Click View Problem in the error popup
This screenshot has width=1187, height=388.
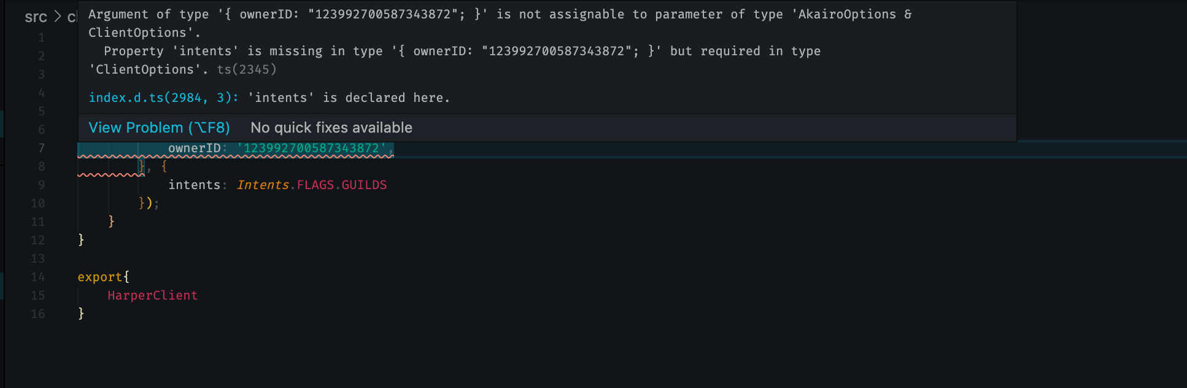pyautogui.click(x=159, y=127)
